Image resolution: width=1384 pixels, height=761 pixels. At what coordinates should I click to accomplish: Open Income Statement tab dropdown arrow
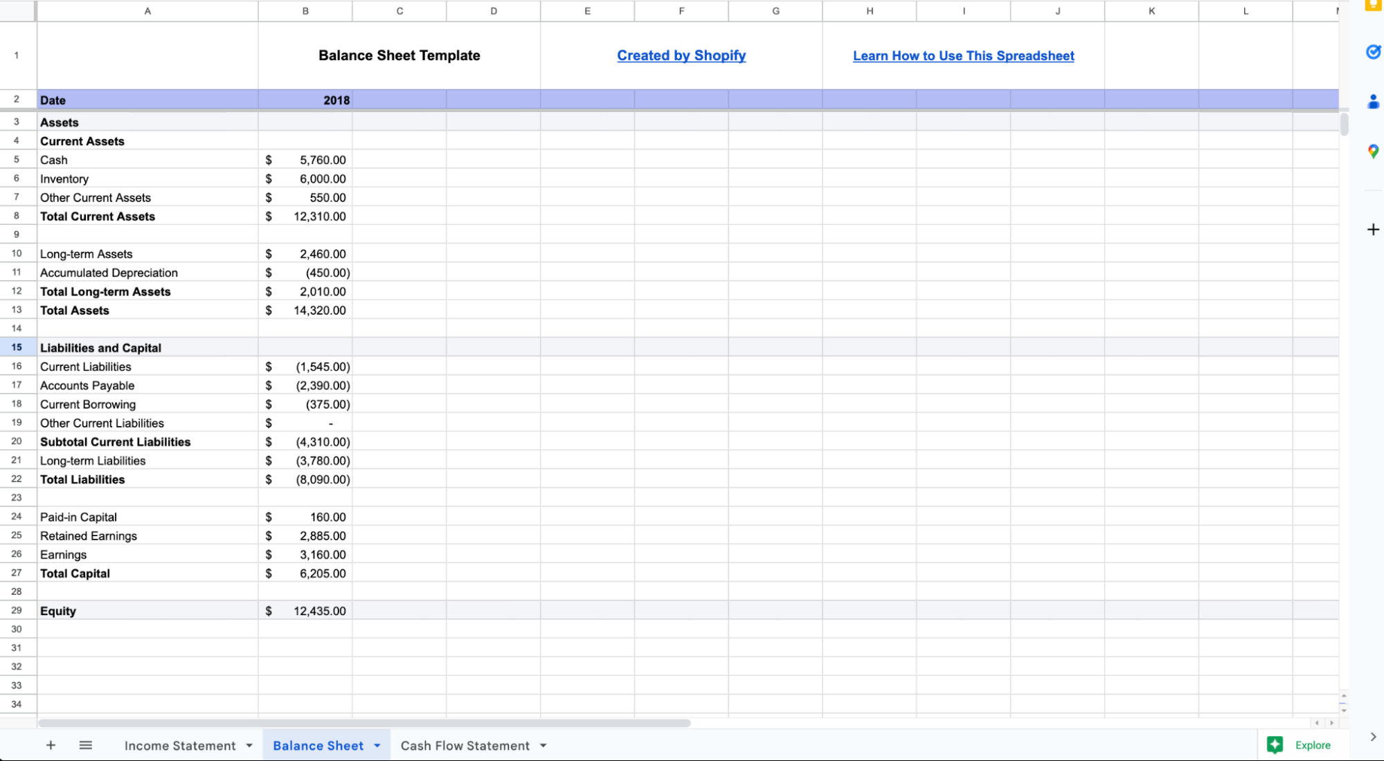(249, 746)
